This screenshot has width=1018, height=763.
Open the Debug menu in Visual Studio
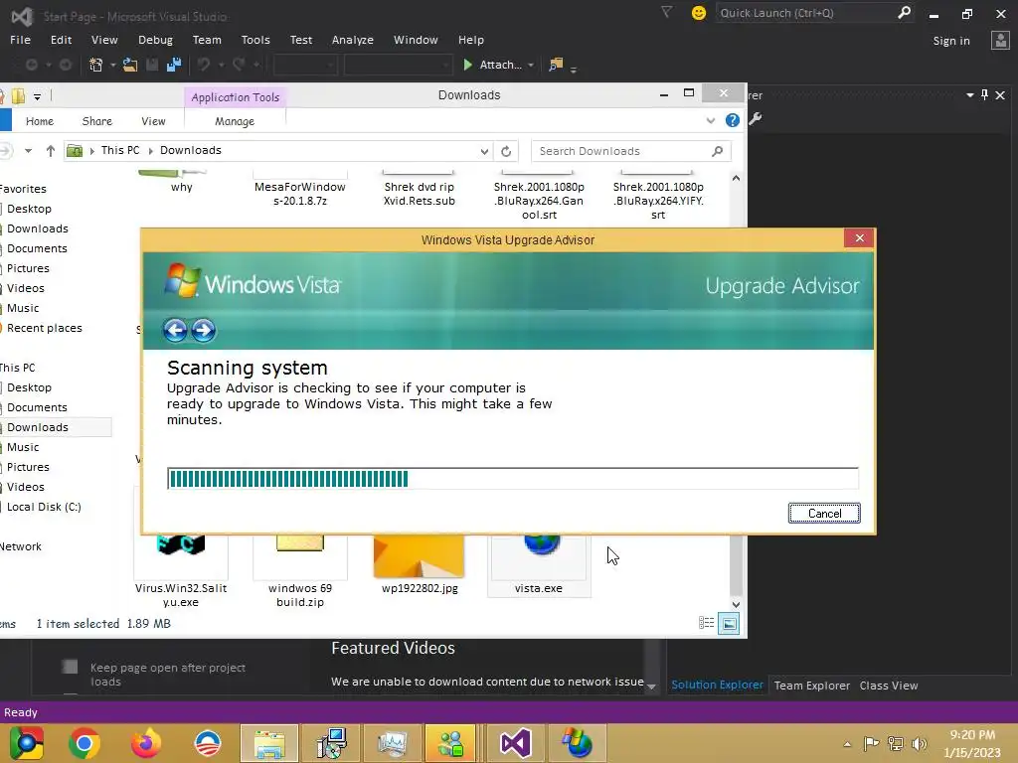155,40
